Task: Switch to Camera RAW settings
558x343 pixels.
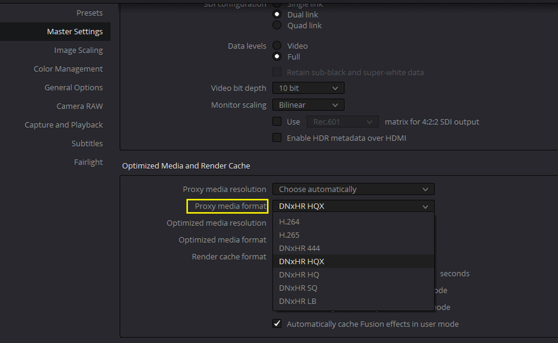Action: (80, 106)
